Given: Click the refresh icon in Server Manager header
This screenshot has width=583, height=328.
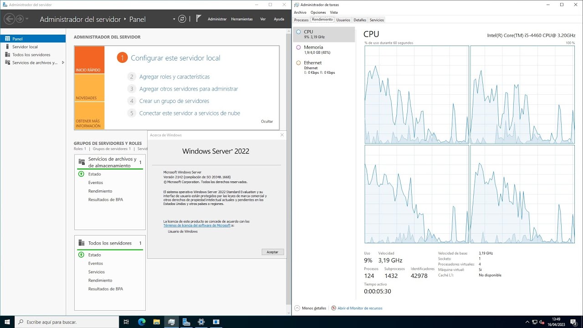Looking at the screenshot, I should [182, 19].
